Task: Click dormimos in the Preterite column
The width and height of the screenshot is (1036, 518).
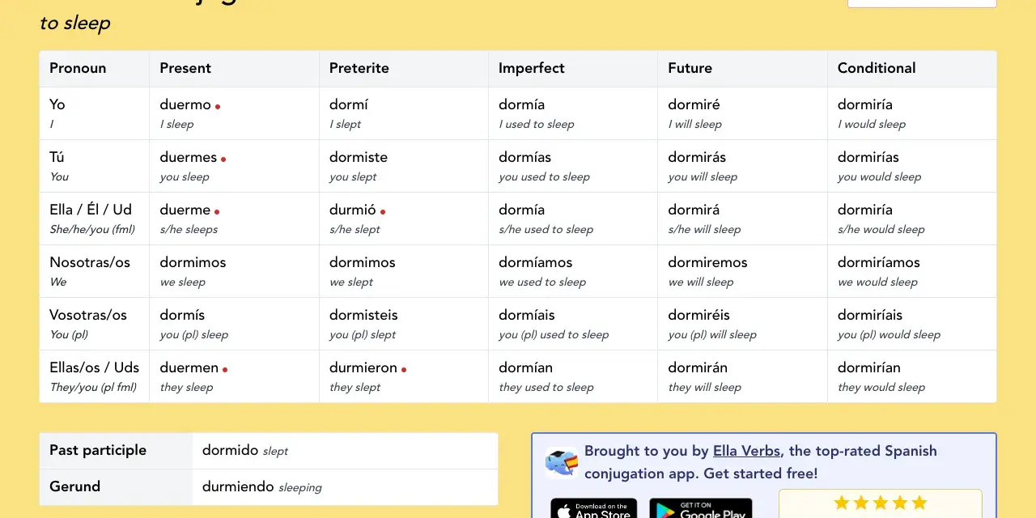Action: 363,262
